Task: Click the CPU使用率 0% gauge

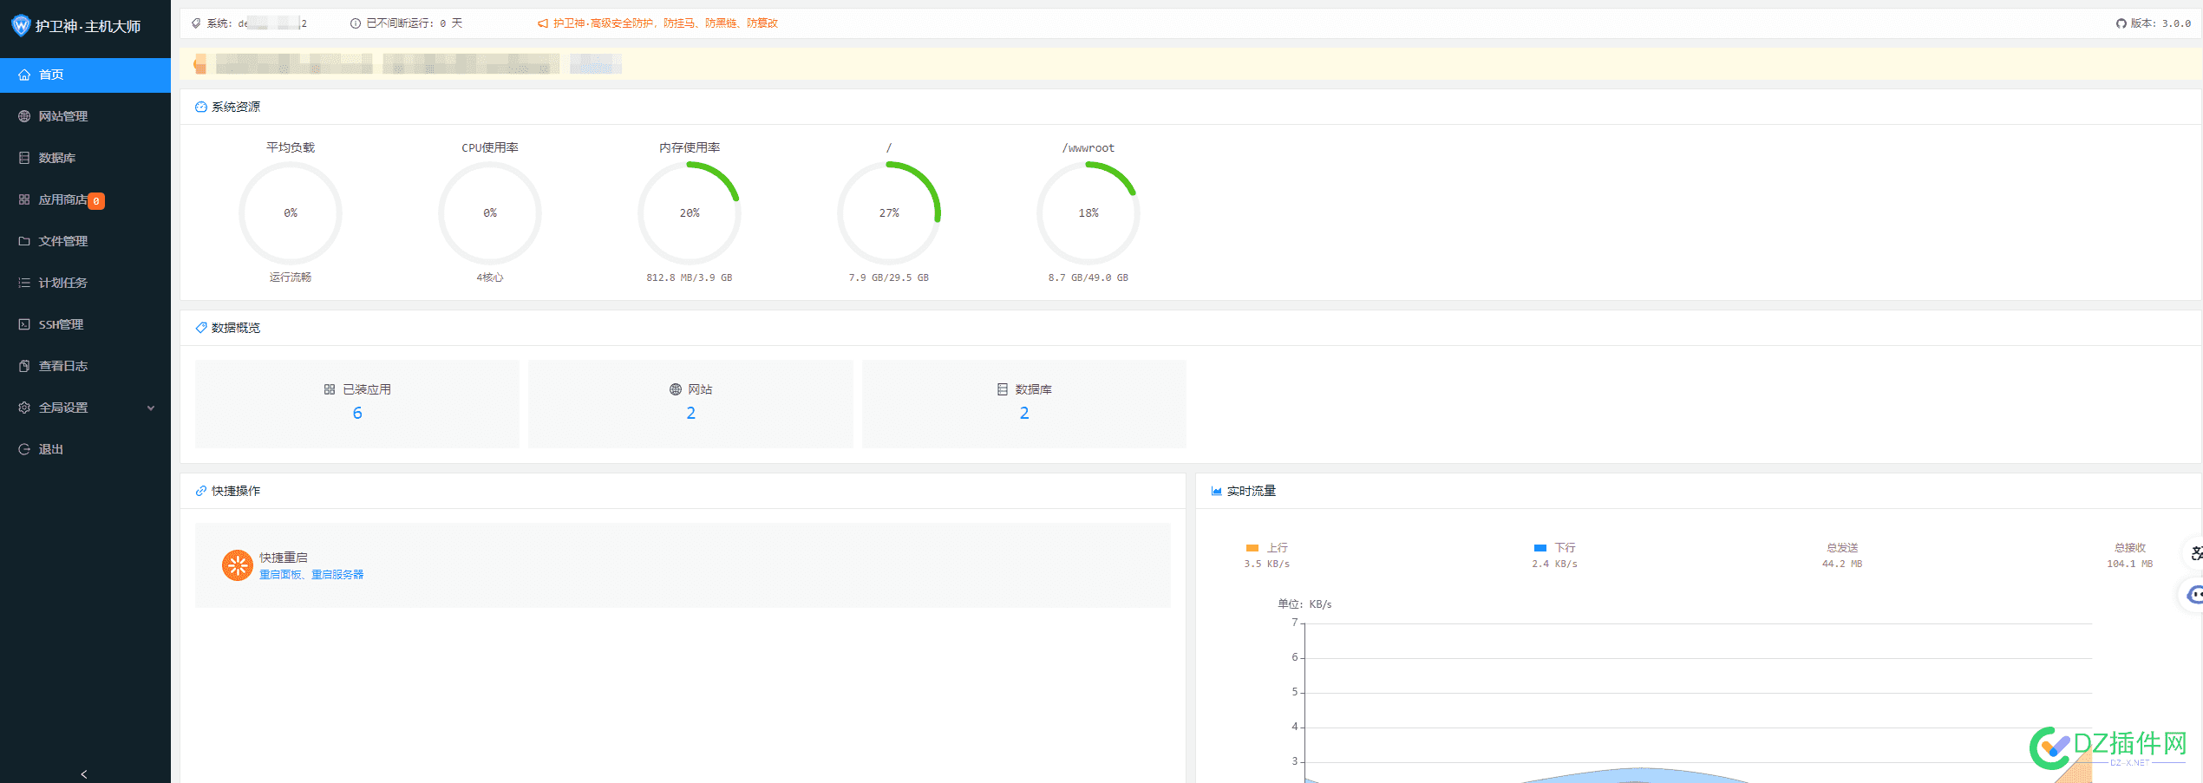Action: [x=490, y=213]
